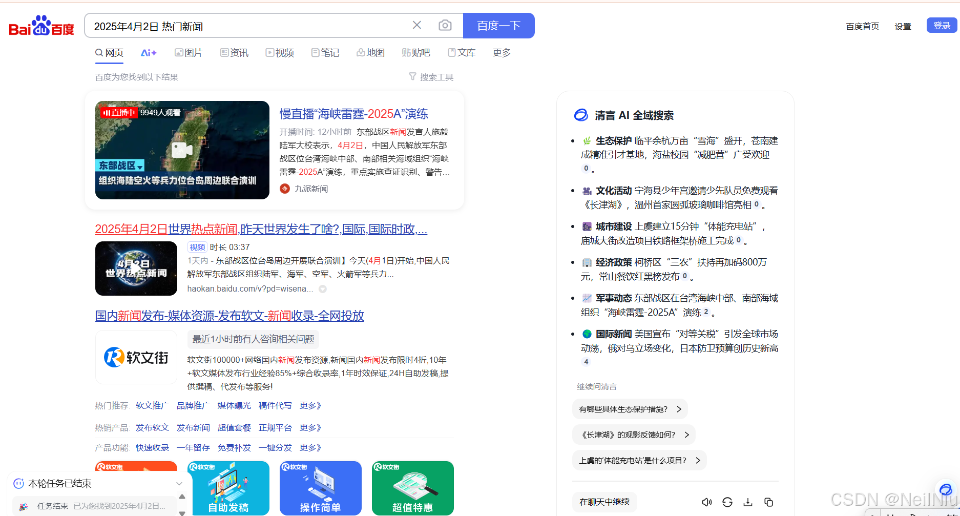Switch to the 视频 tab

click(x=280, y=53)
